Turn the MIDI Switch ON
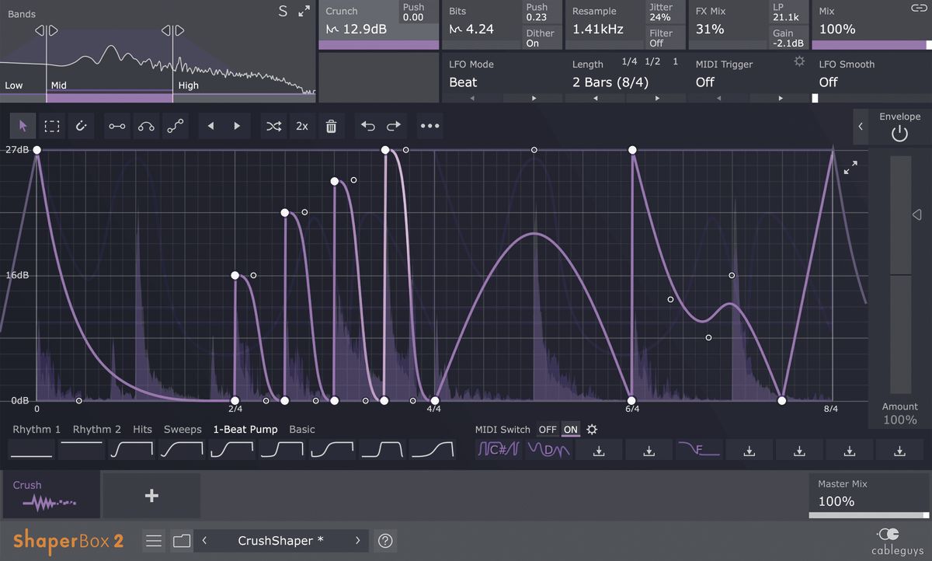Viewport: 932px width, 561px height. pyautogui.click(x=571, y=430)
